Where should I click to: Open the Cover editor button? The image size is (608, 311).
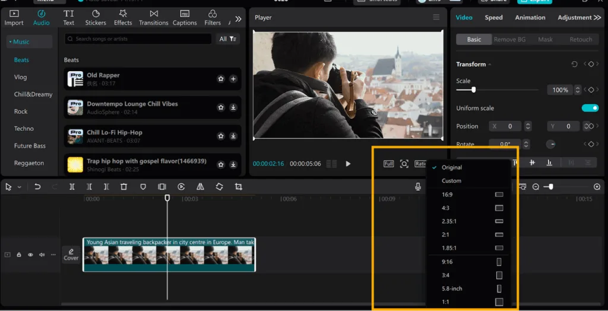(71, 255)
